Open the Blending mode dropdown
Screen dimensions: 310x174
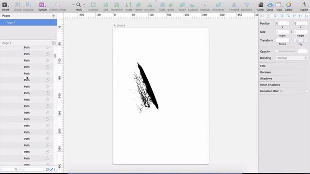[x=292, y=58]
